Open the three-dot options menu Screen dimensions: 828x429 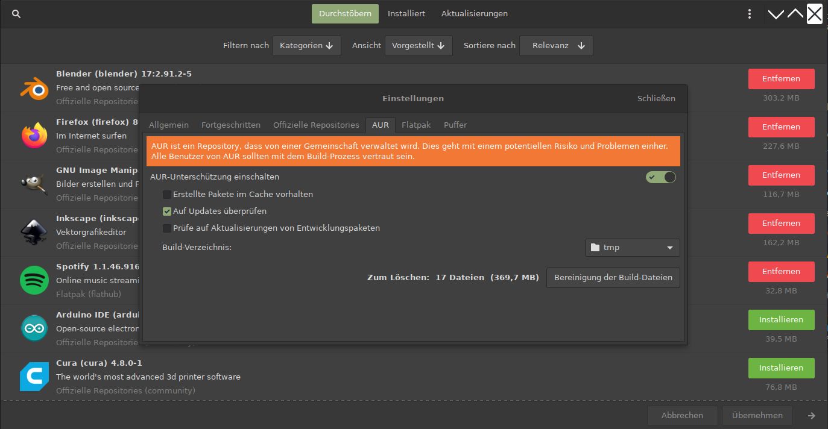point(750,14)
